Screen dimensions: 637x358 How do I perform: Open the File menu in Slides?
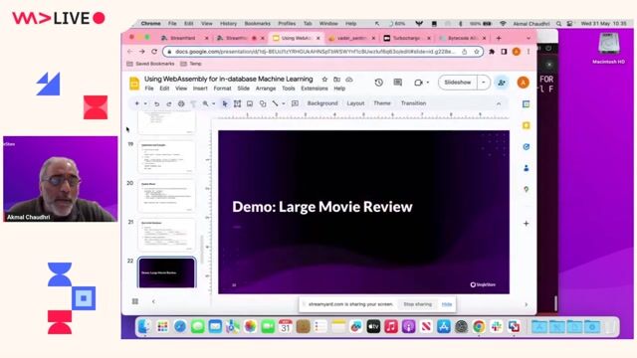[149, 89]
